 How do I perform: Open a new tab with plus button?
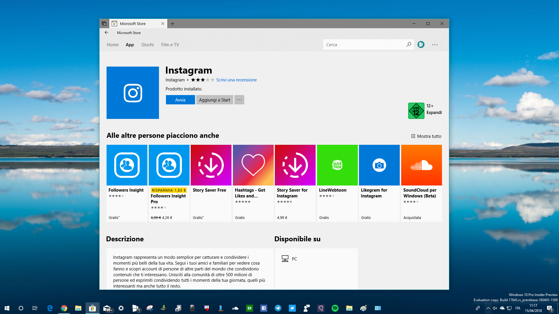coord(172,24)
